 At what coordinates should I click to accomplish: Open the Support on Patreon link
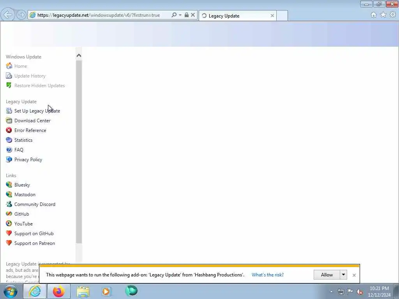point(35,243)
